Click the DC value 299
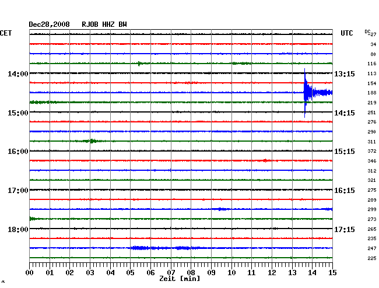Image resolution: width=379 pixels, height=288 pixels. coord(372,209)
